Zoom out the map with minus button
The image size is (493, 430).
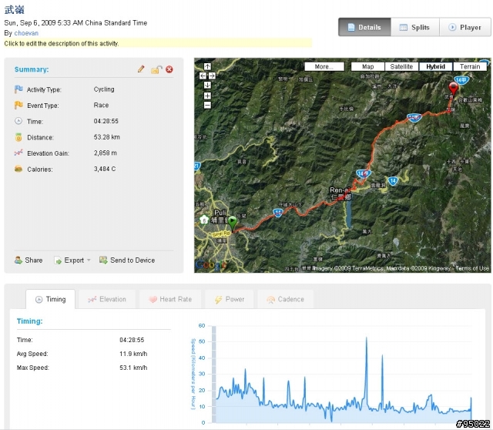pos(207,106)
